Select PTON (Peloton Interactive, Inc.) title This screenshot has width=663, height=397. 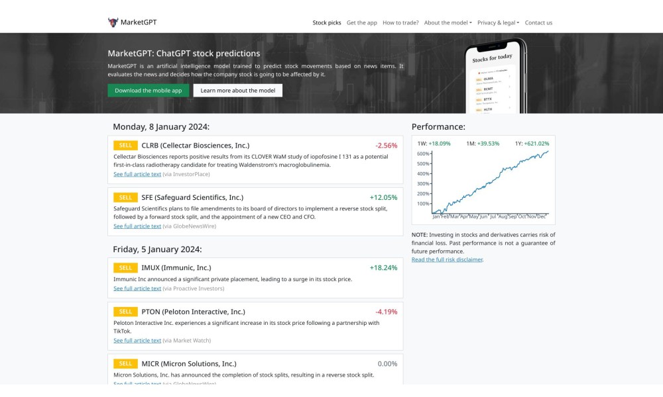(193, 312)
